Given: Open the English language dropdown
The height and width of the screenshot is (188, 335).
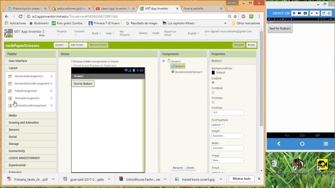Looking at the screenshot, I should click(x=193, y=33).
